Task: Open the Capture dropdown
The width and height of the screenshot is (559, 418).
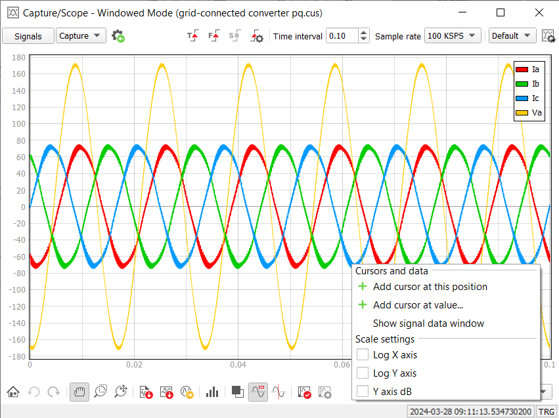Action: [x=81, y=36]
